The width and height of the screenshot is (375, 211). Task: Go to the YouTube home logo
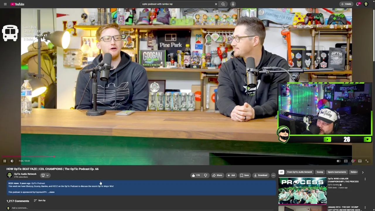coord(18,4)
